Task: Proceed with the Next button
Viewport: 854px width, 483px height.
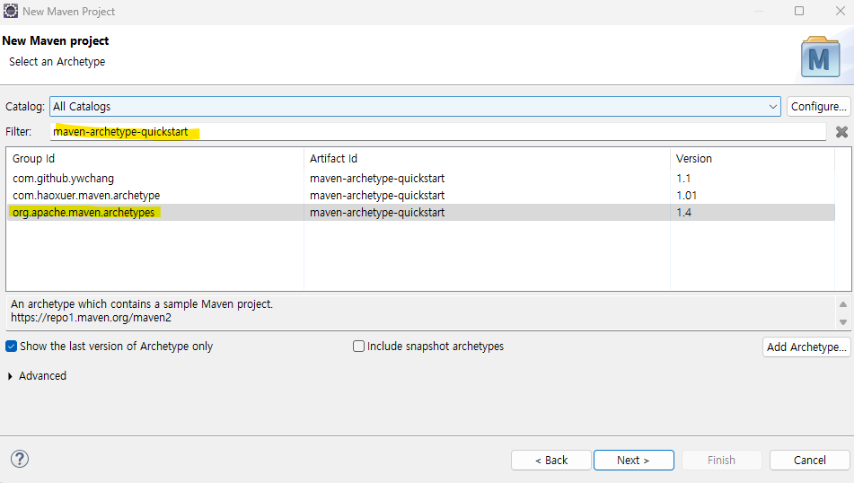Action: pos(633,461)
